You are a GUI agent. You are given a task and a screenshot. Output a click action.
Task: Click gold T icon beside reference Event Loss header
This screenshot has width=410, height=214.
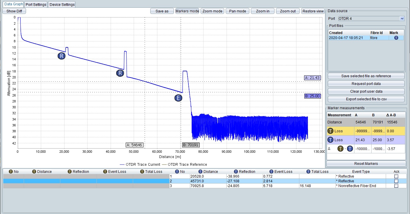[x=105, y=171]
